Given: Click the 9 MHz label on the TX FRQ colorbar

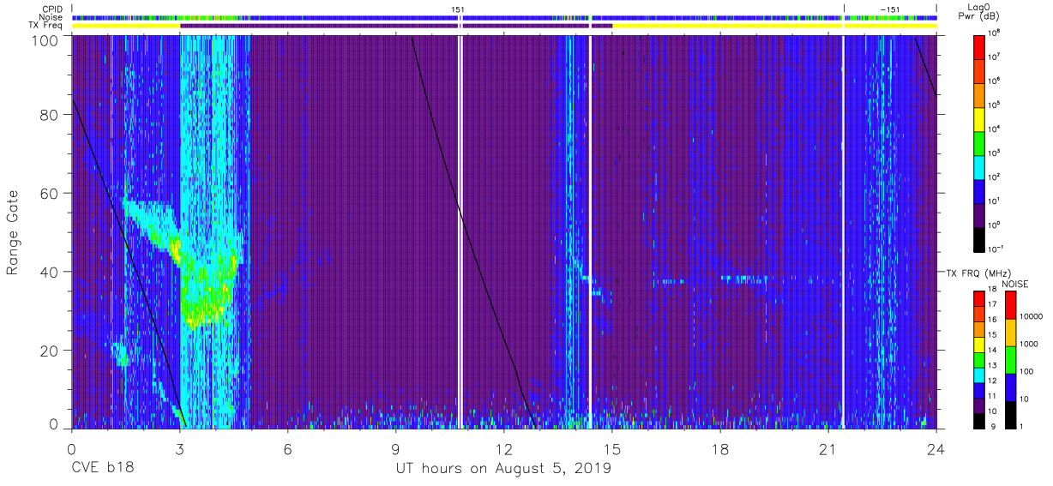Looking at the screenshot, I should pyautogui.click(x=991, y=426).
